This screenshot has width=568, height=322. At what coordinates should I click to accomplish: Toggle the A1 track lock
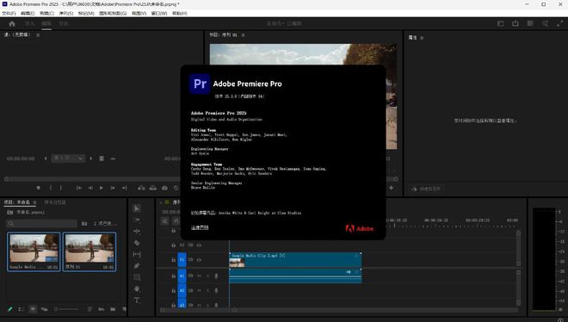click(x=173, y=276)
